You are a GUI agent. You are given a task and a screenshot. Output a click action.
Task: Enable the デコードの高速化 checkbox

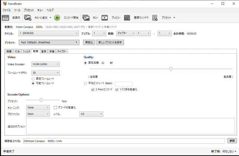(x=55, y=107)
